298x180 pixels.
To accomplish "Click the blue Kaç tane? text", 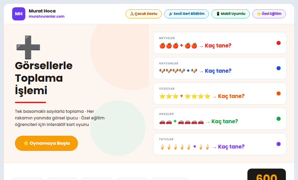I will pyautogui.click(x=218, y=71).
